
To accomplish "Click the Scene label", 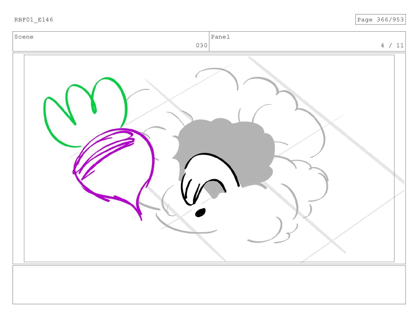I will click(24, 37).
